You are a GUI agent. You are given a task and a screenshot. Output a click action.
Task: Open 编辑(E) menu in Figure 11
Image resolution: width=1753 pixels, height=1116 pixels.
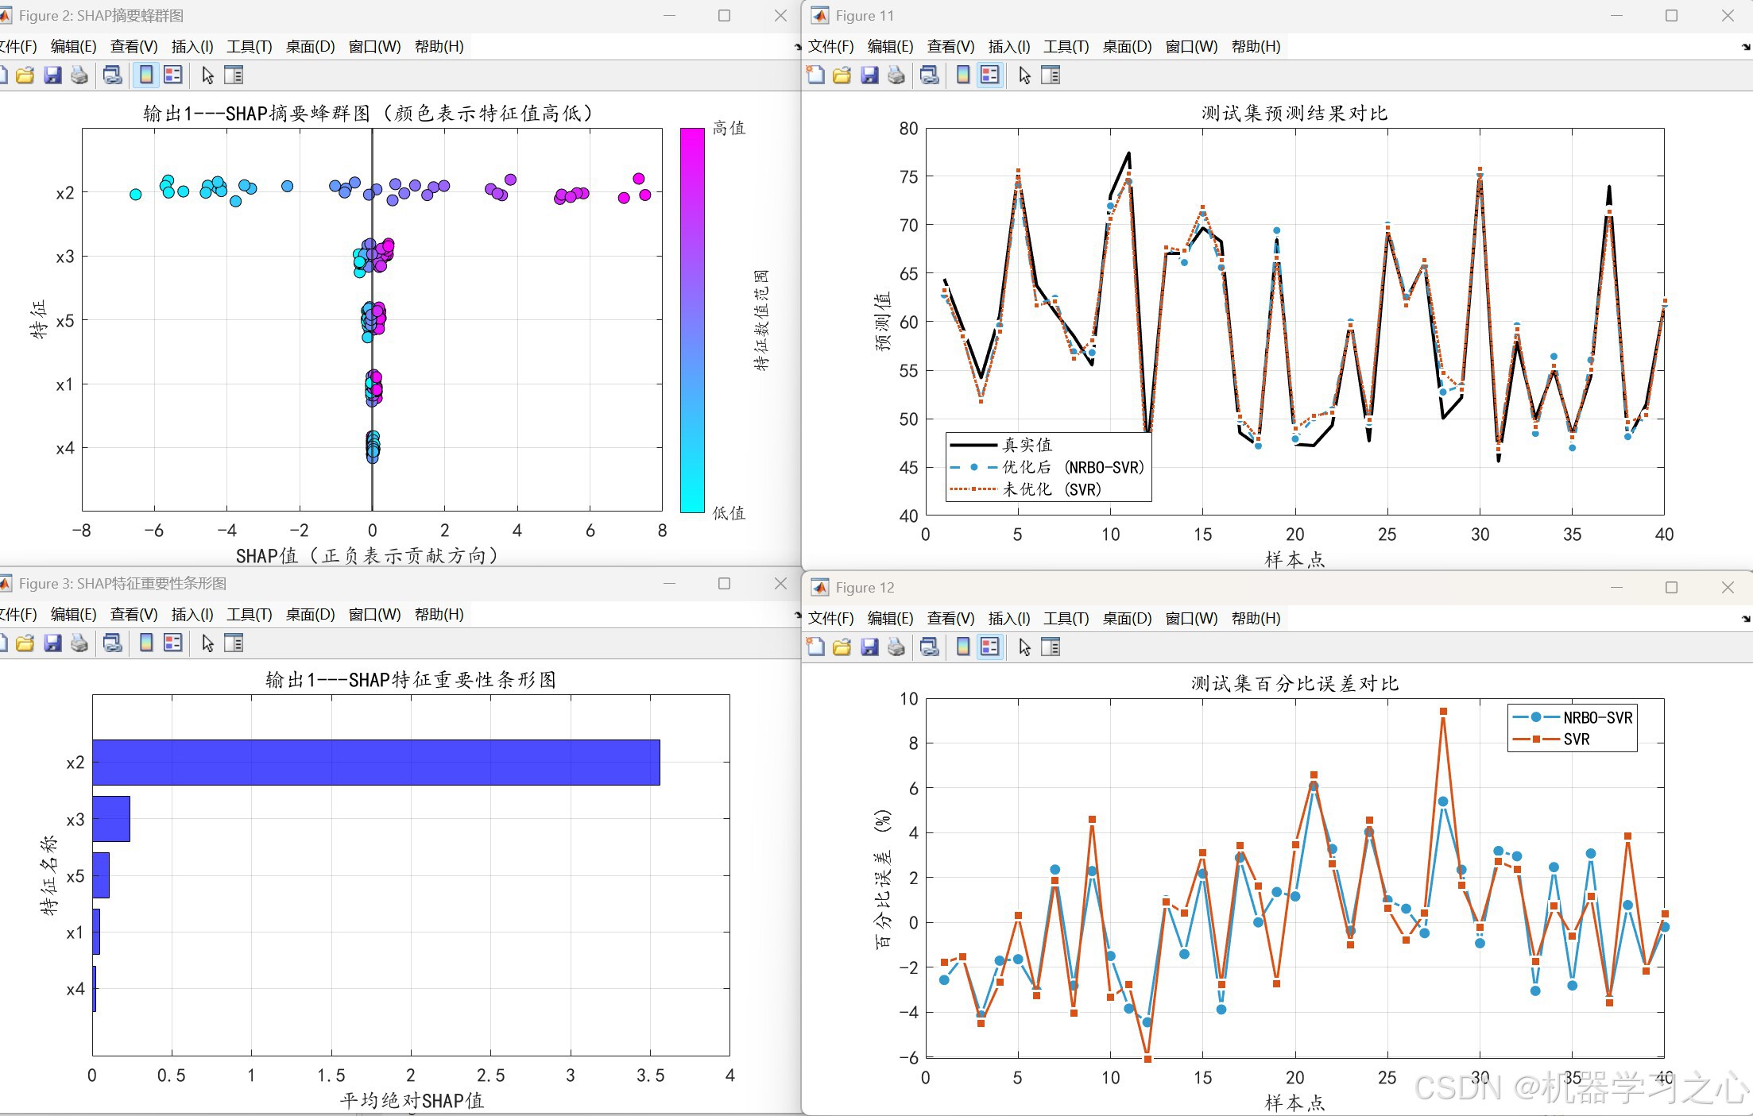pyautogui.click(x=890, y=47)
